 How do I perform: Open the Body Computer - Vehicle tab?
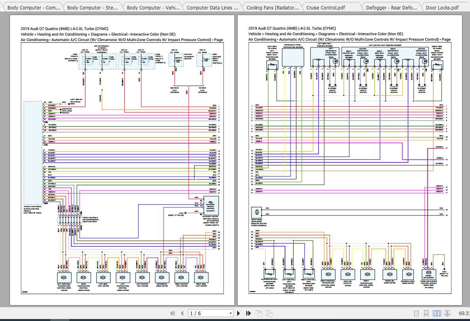pyautogui.click(x=153, y=8)
